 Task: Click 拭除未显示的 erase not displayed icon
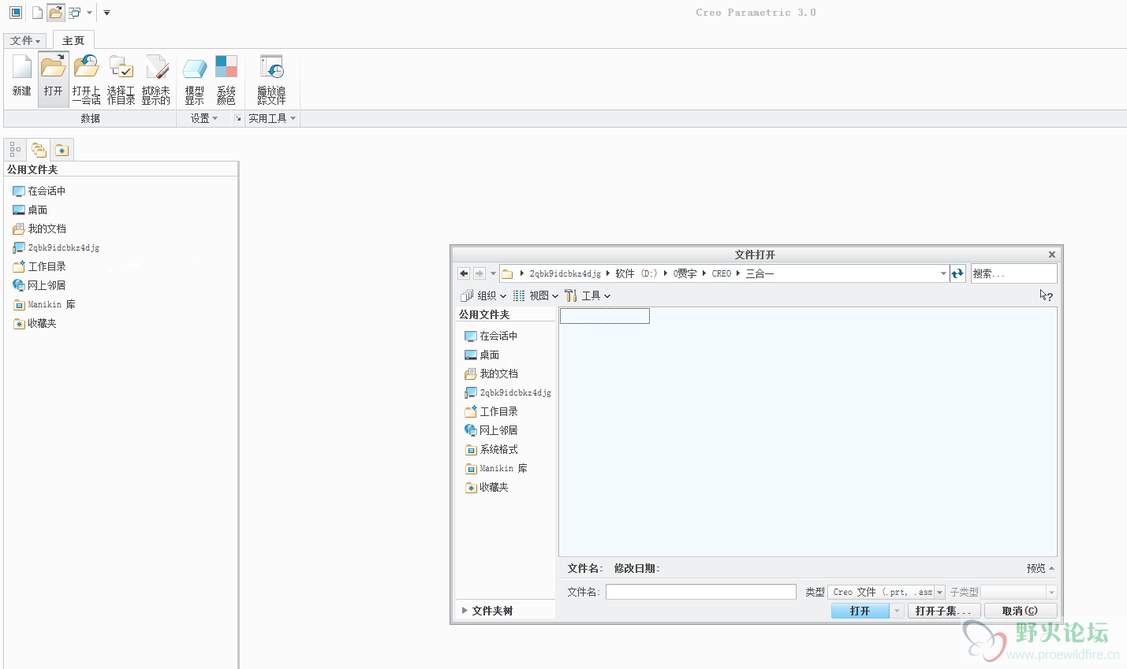[156, 79]
